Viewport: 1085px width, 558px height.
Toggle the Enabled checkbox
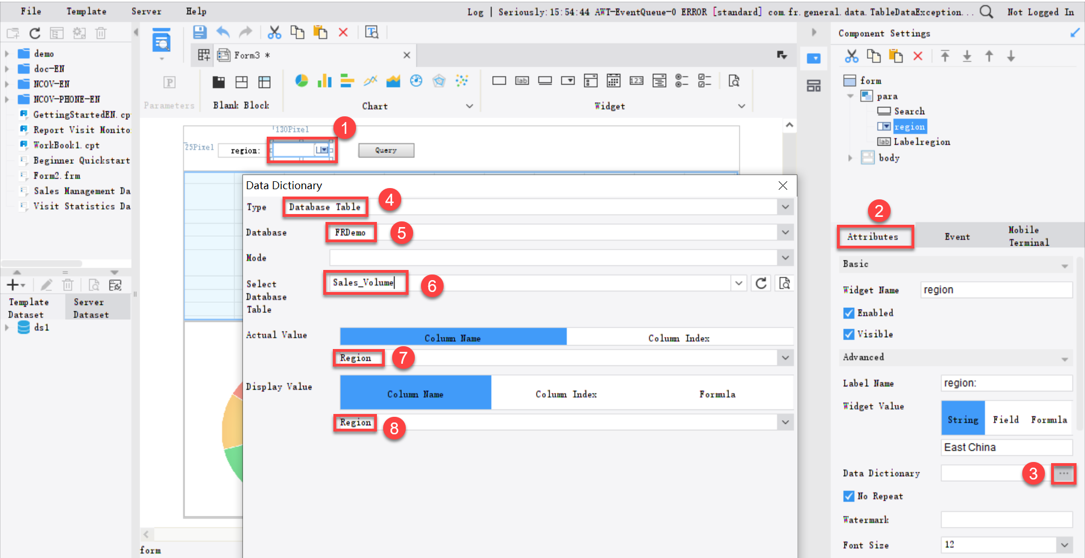click(x=849, y=313)
